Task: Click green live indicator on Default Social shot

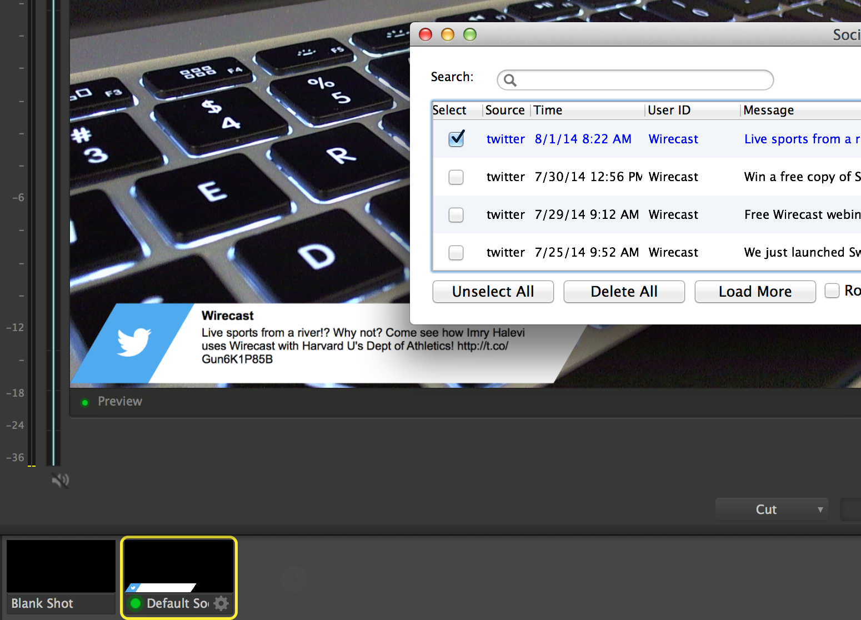Action: [x=135, y=603]
